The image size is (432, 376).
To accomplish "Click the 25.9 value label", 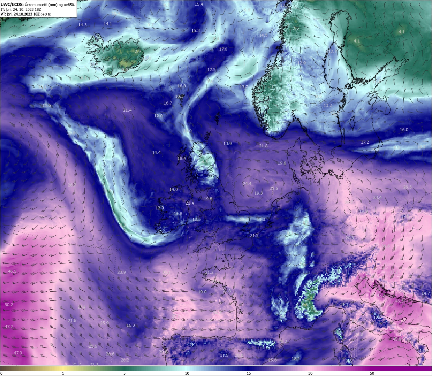I will pos(105,323).
